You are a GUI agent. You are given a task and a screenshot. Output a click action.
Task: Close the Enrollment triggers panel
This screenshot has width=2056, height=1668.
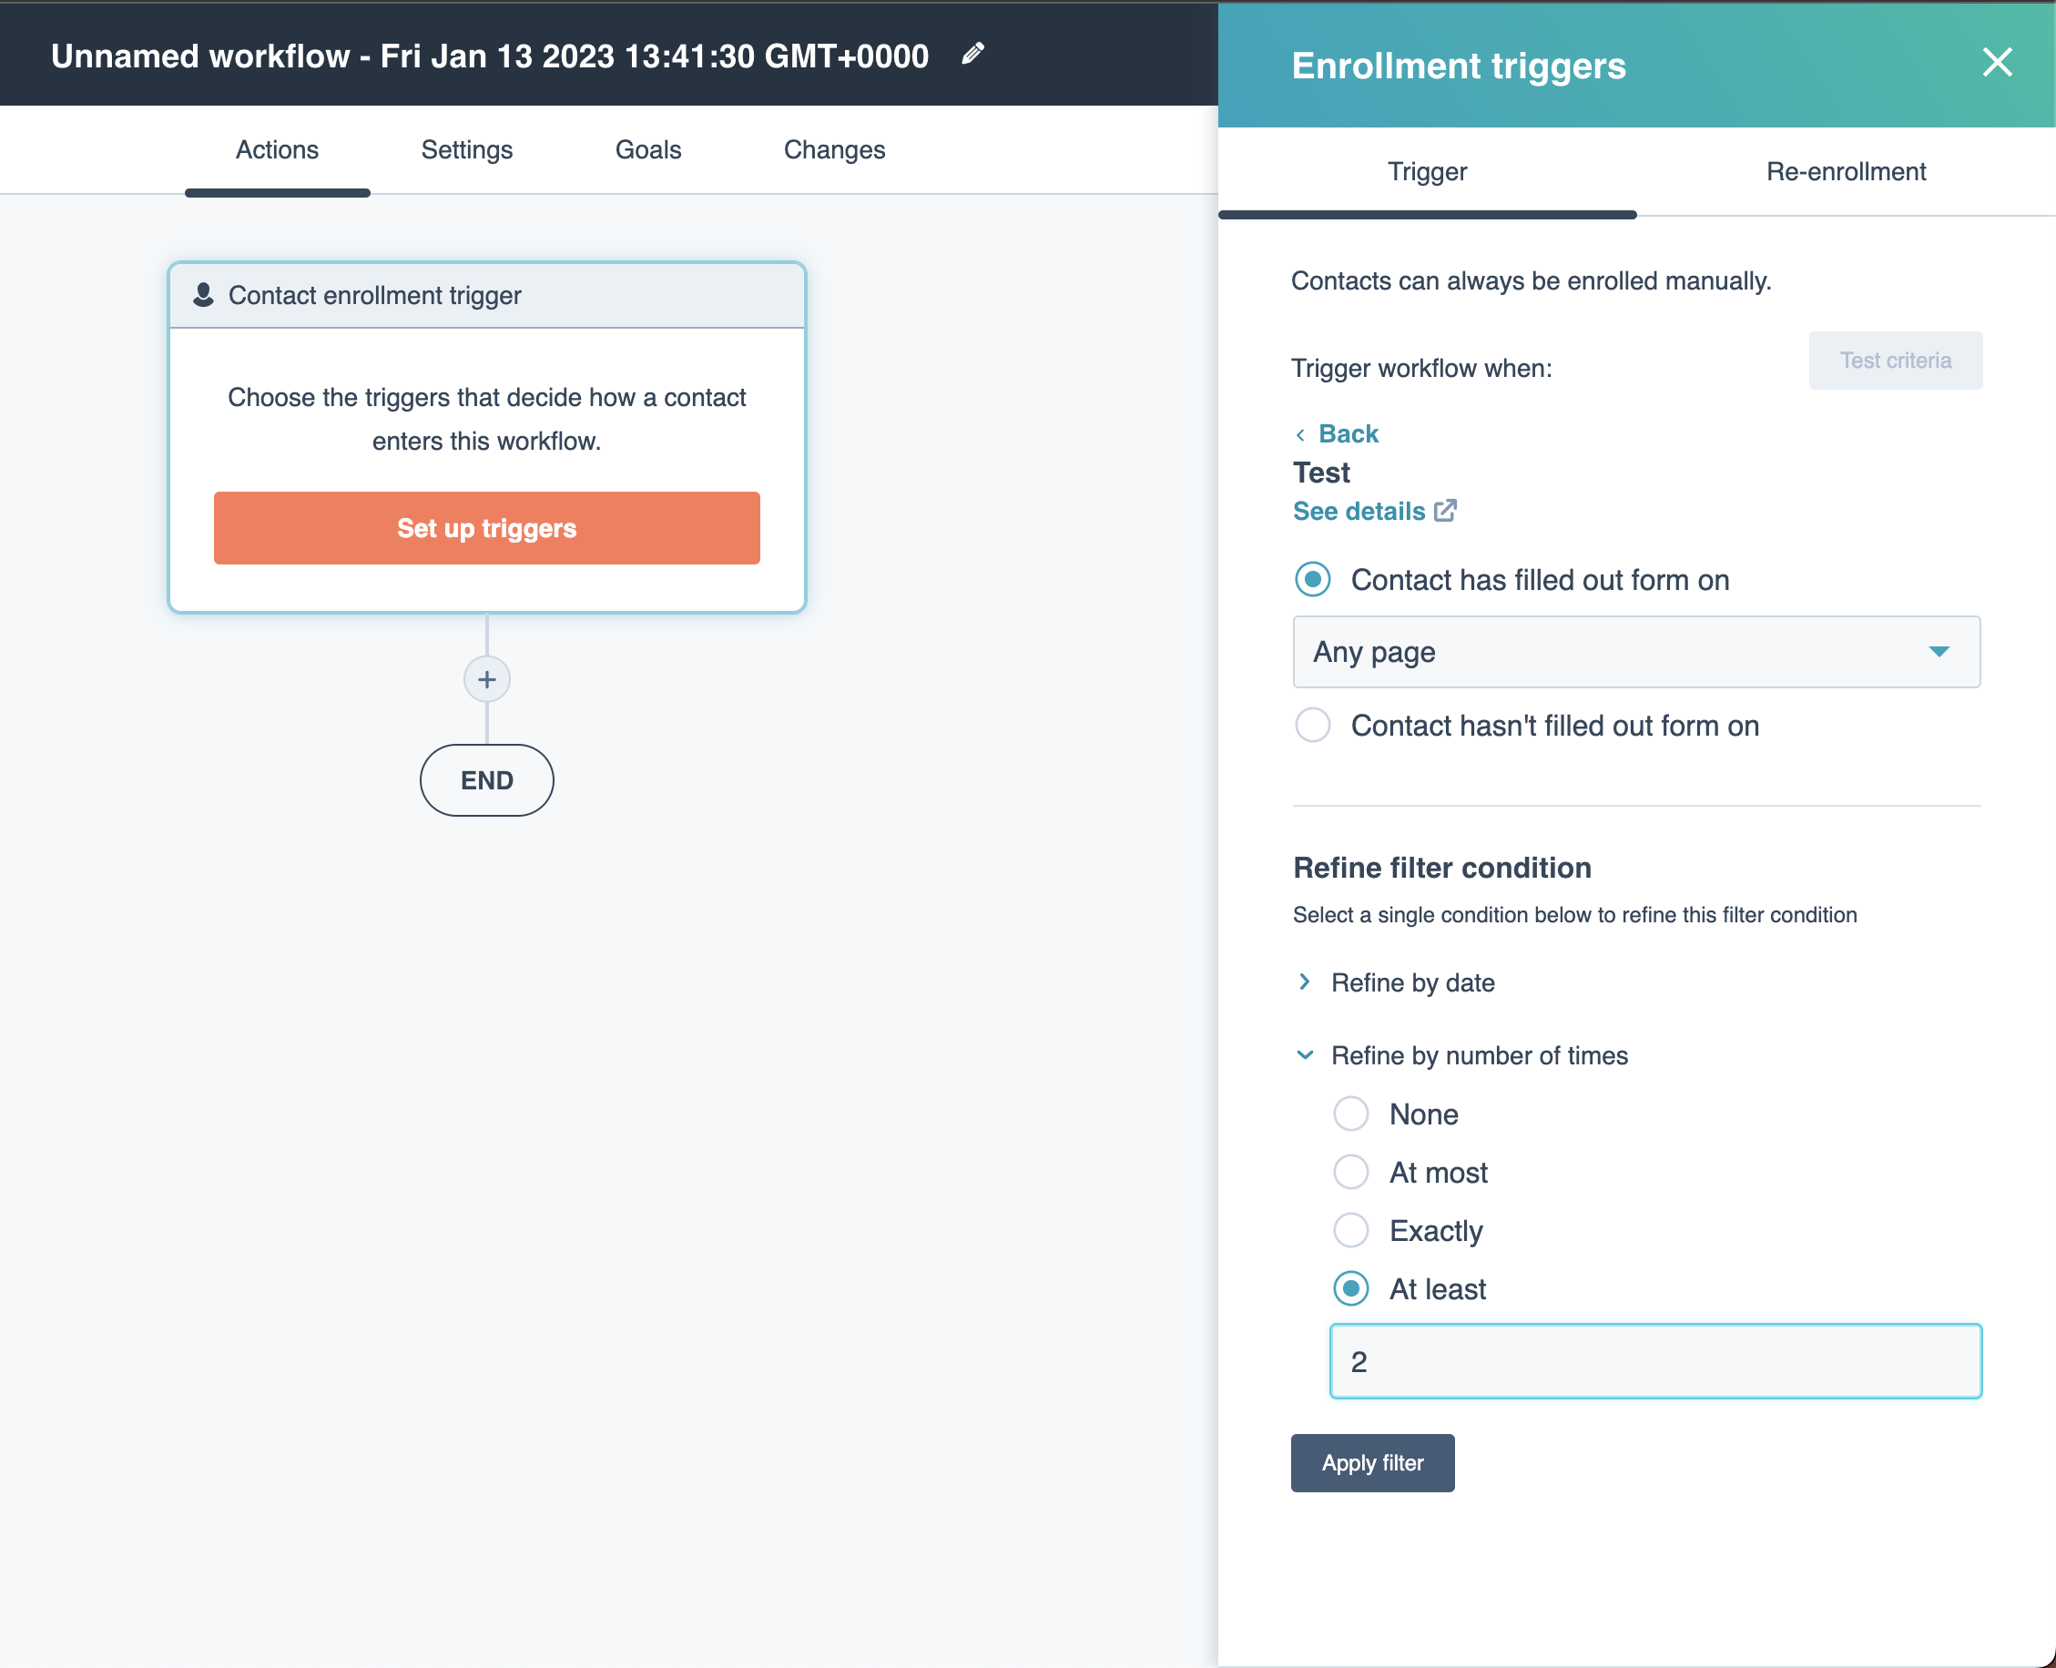(1998, 64)
